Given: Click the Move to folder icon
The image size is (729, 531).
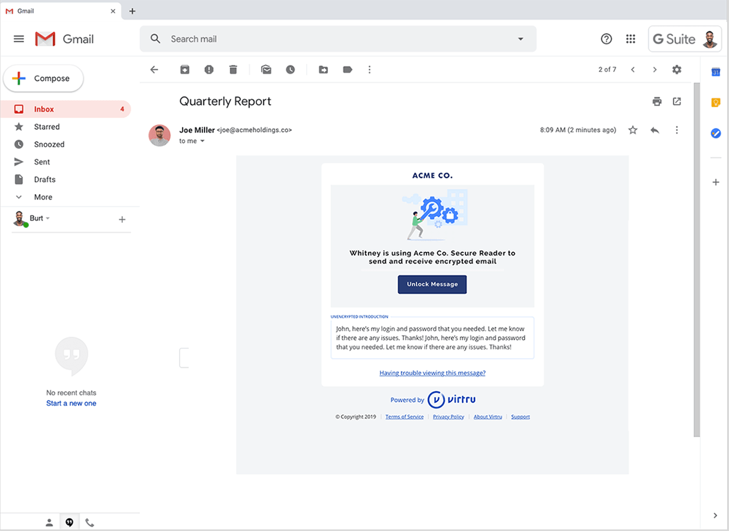Looking at the screenshot, I should [x=323, y=70].
